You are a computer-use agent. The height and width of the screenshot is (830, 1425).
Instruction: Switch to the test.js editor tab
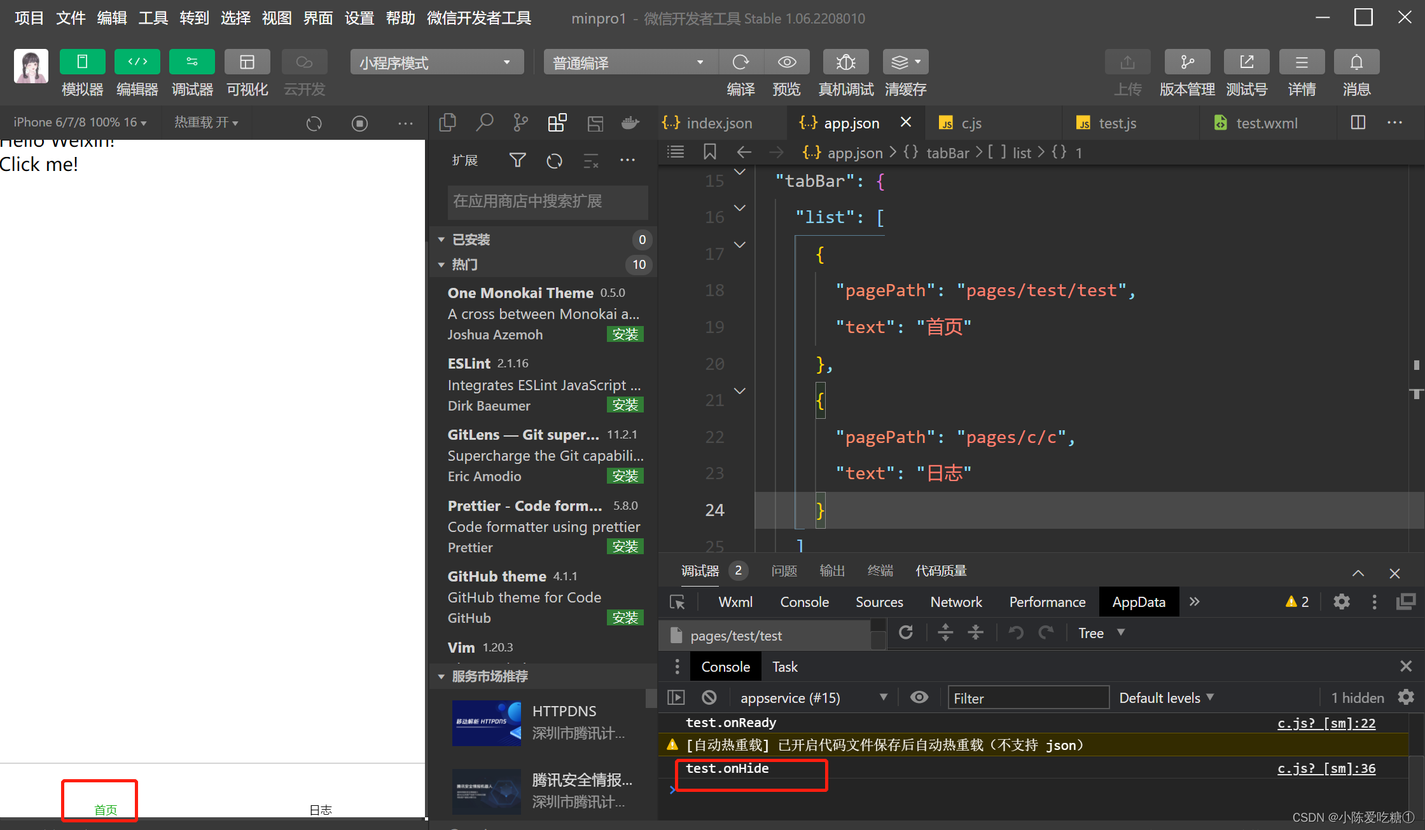coord(1116,123)
